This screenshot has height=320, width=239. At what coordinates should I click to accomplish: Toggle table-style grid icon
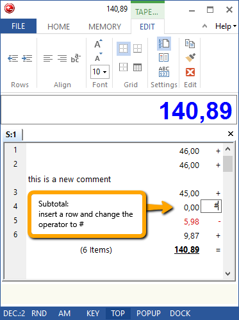pos(137,67)
